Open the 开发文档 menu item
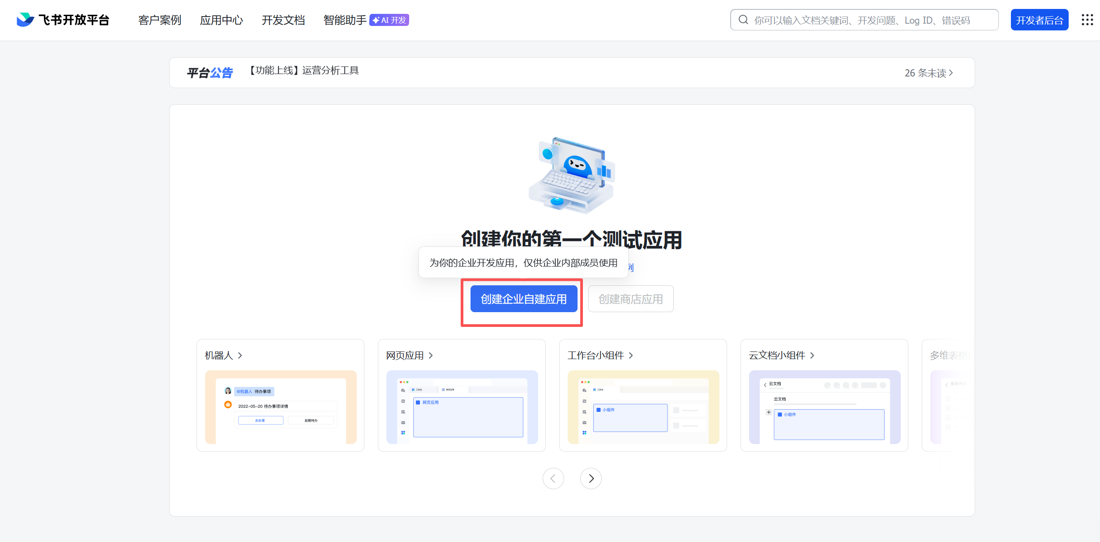 (283, 20)
